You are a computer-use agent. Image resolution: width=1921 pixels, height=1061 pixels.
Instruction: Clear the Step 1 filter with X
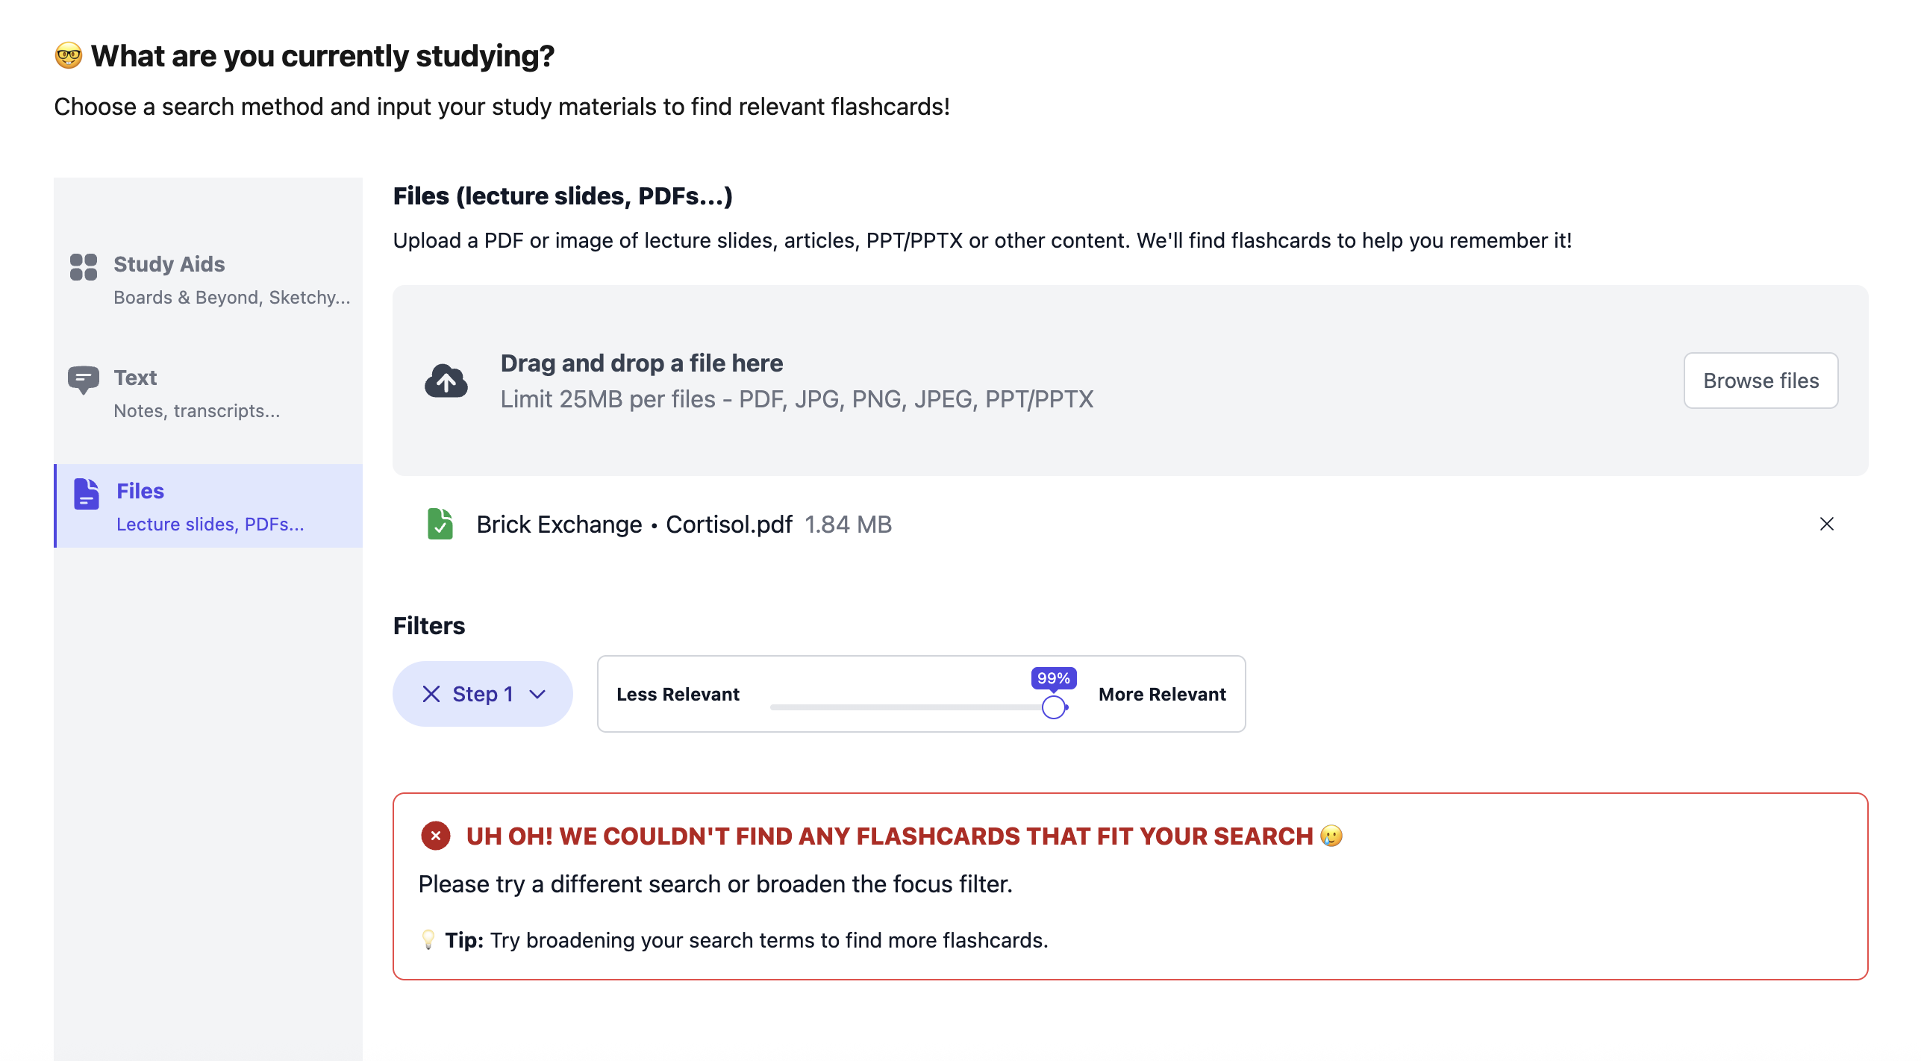[x=431, y=694]
